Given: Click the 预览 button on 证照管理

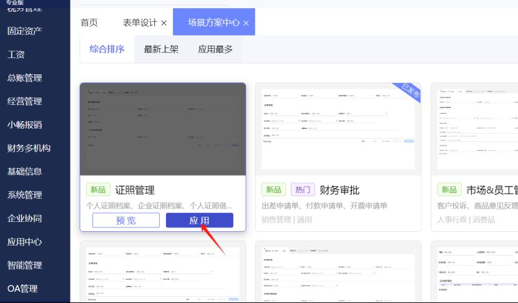Looking at the screenshot, I should point(125,221).
